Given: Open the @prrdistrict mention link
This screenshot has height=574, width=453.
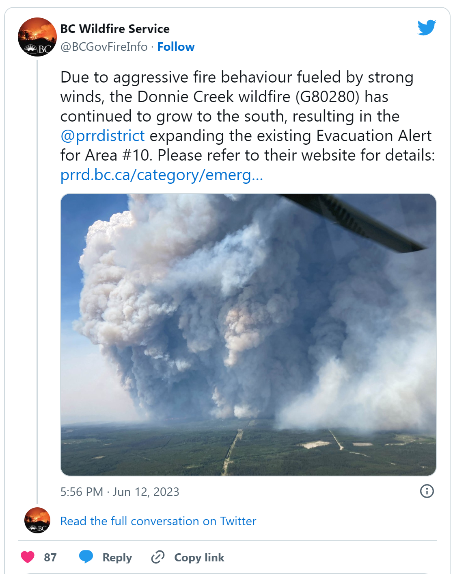Looking at the screenshot, I should (x=102, y=135).
